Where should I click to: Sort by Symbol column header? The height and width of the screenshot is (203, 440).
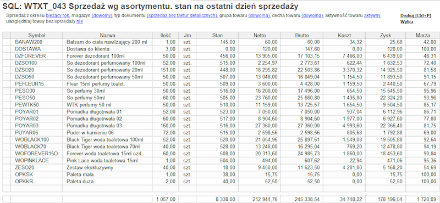tap(36, 36)
